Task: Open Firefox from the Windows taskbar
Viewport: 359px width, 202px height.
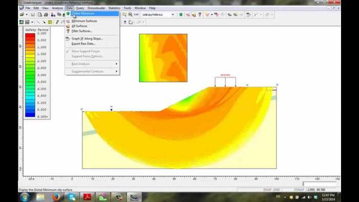Action: [x=56, y=197]
